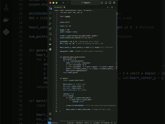
Task: Open the Remote Explorer view
Action: [x=50, y=34]
